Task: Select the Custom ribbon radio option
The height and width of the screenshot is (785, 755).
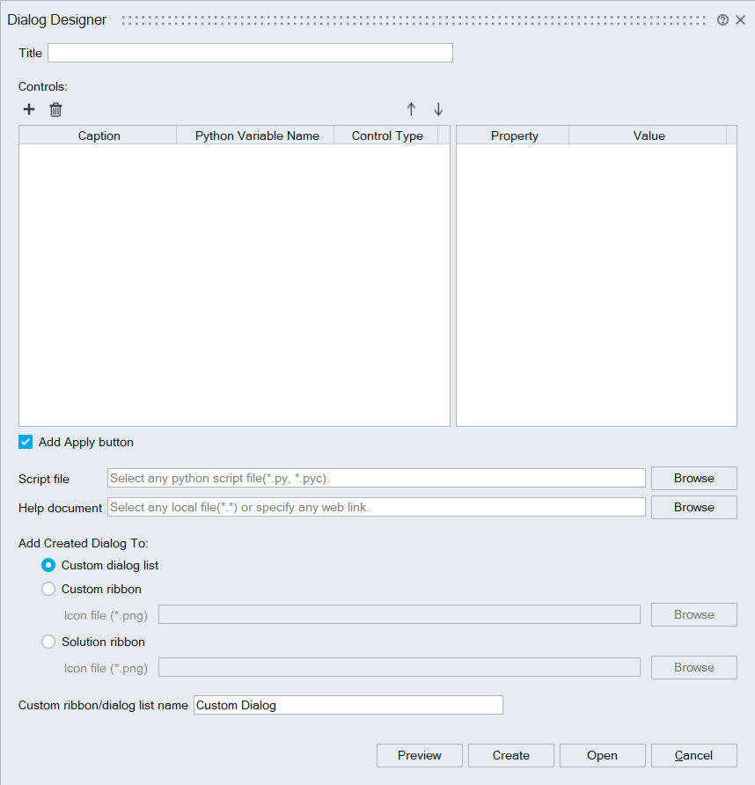Action: coord(48,589)
